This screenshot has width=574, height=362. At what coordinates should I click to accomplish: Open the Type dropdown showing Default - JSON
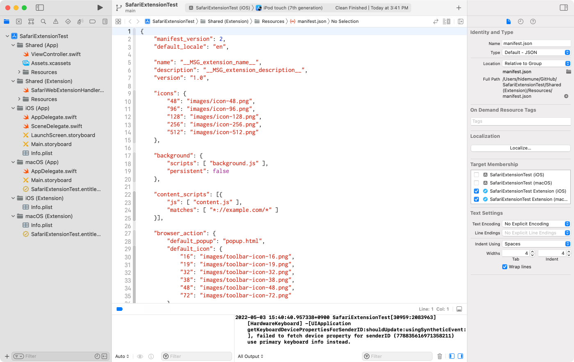(536, 52)
